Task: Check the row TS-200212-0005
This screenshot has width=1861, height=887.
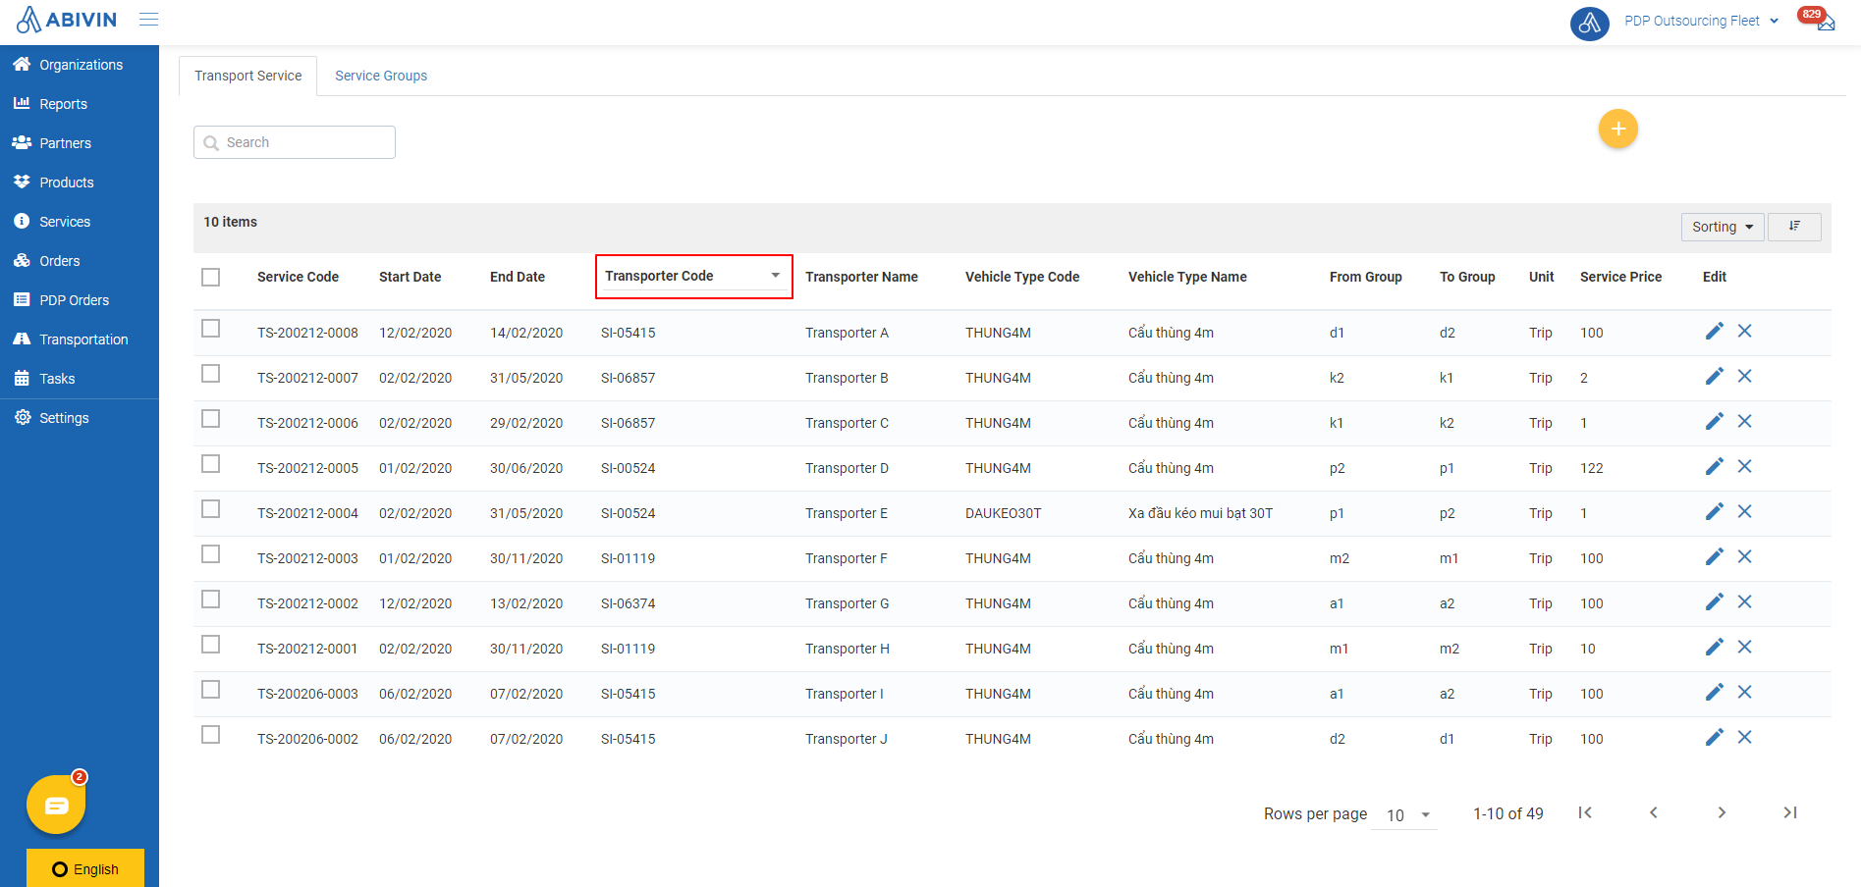Action: click(x=210, y=464)
